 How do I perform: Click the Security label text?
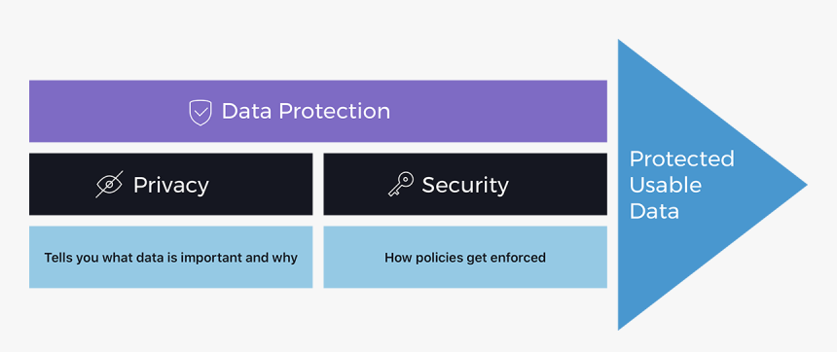(x=465, y=185)
